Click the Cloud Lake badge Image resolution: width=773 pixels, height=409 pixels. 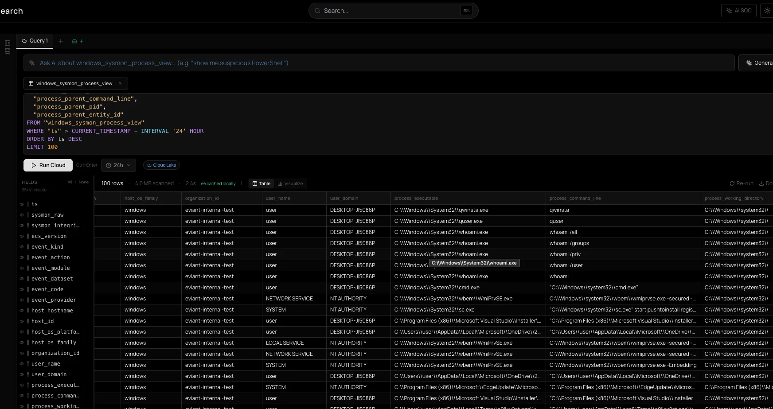[x=161, y=165]
